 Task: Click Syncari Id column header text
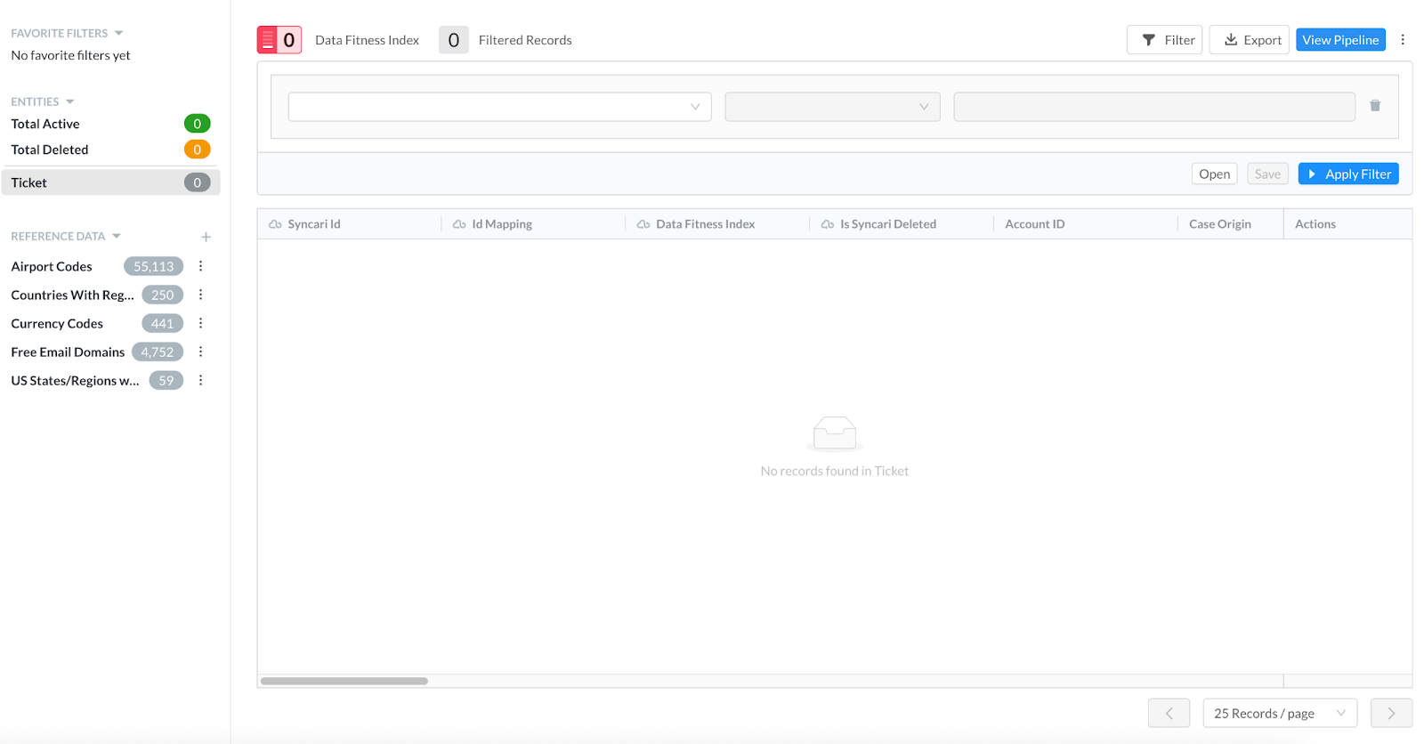pos(314,224)
